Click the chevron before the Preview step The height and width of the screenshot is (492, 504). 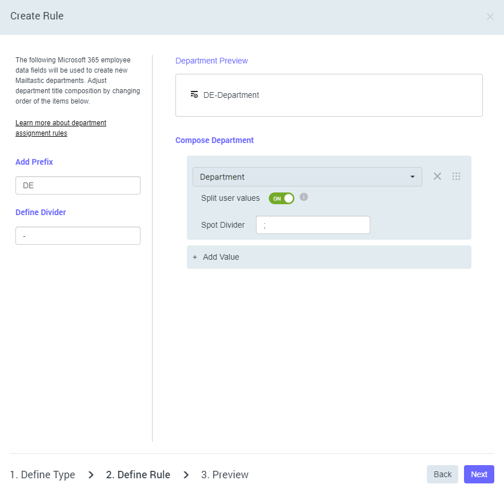[x=186, y=474]
